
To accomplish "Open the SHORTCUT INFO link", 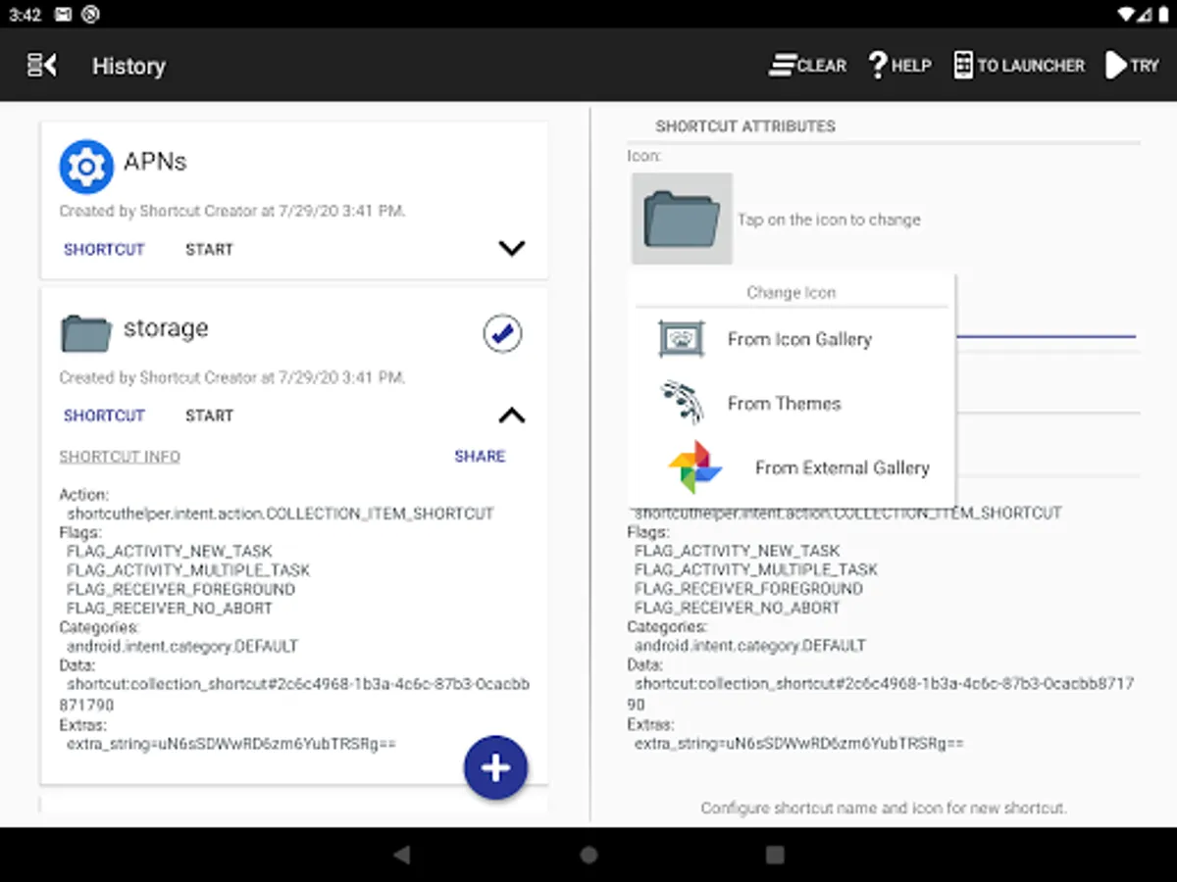I will point(120,457).
